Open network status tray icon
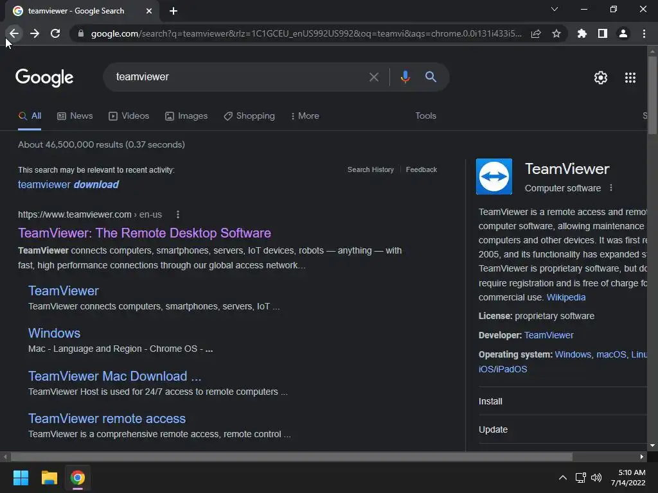The image size is (658, 493). pyautogui.click(x=581, y=478)
